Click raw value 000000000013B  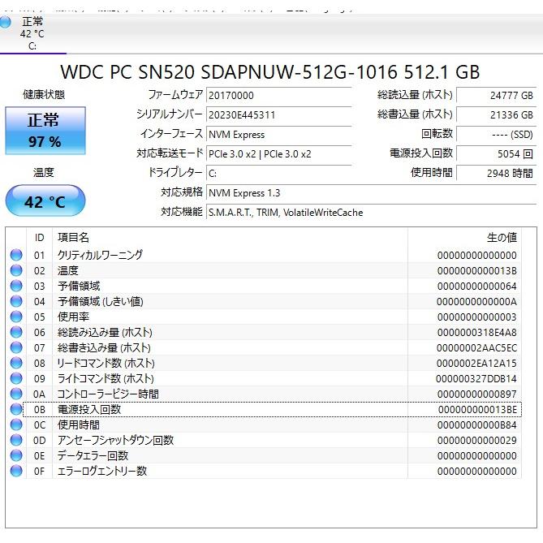477,271
